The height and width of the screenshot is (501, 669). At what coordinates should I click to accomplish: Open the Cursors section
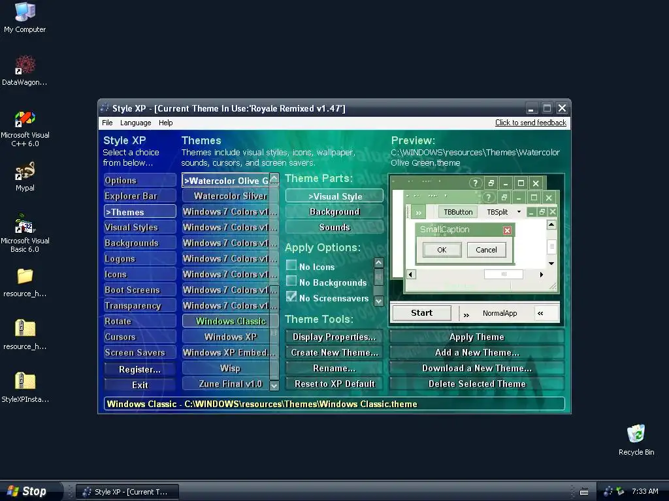[140, 337]
